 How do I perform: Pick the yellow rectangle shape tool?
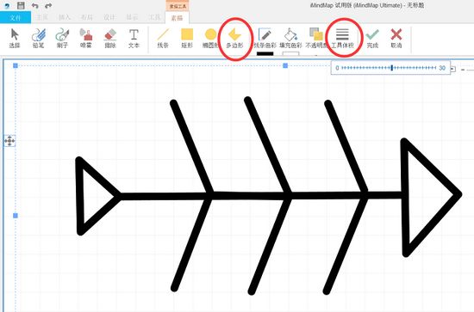coord(187,38)
